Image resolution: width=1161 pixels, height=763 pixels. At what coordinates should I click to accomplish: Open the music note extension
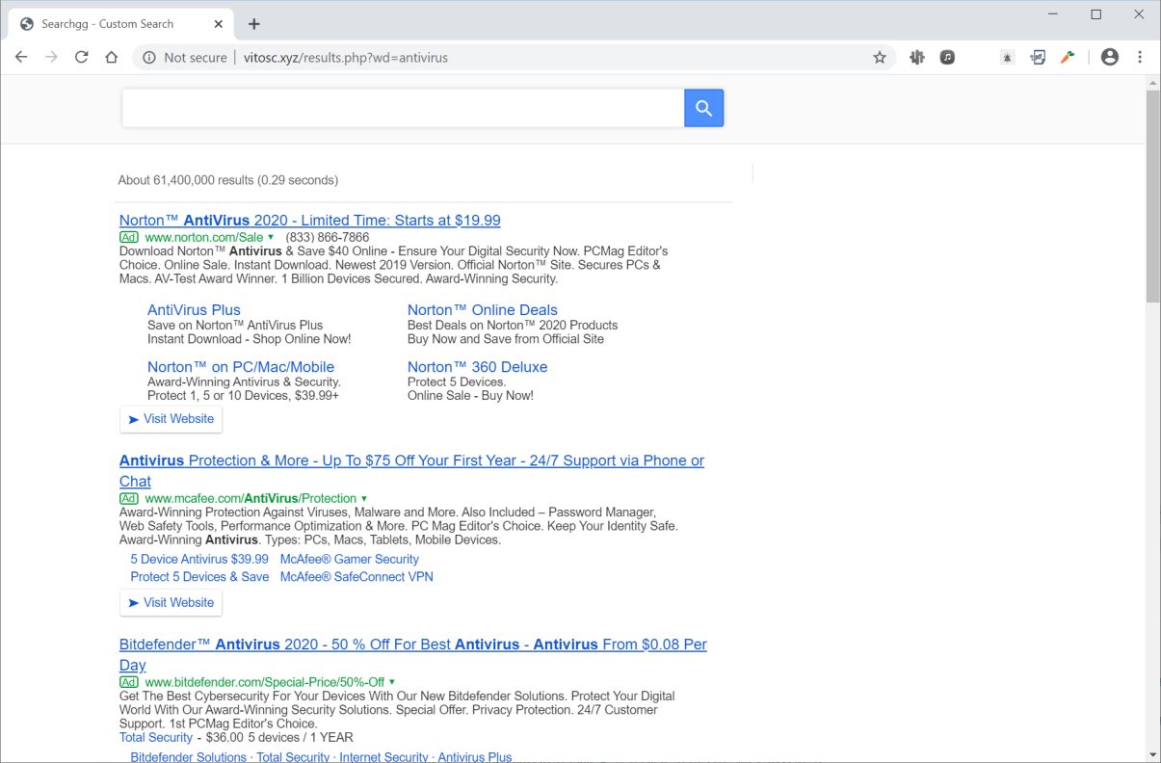(948, 58)
